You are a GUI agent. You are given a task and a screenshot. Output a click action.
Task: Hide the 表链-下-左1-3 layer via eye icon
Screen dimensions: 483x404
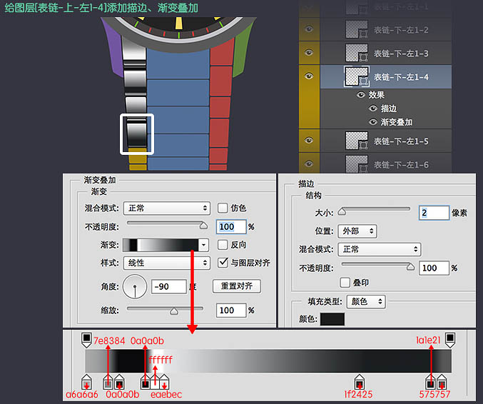(x=309, y=53)
